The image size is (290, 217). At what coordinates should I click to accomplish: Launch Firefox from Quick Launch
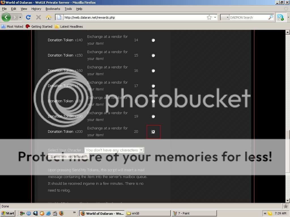[61, 213]
